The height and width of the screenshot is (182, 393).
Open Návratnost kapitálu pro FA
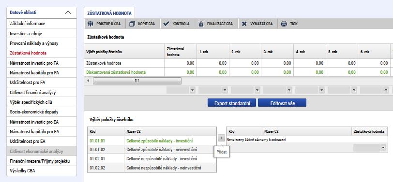pyautogui.click(x=42, y=73)
